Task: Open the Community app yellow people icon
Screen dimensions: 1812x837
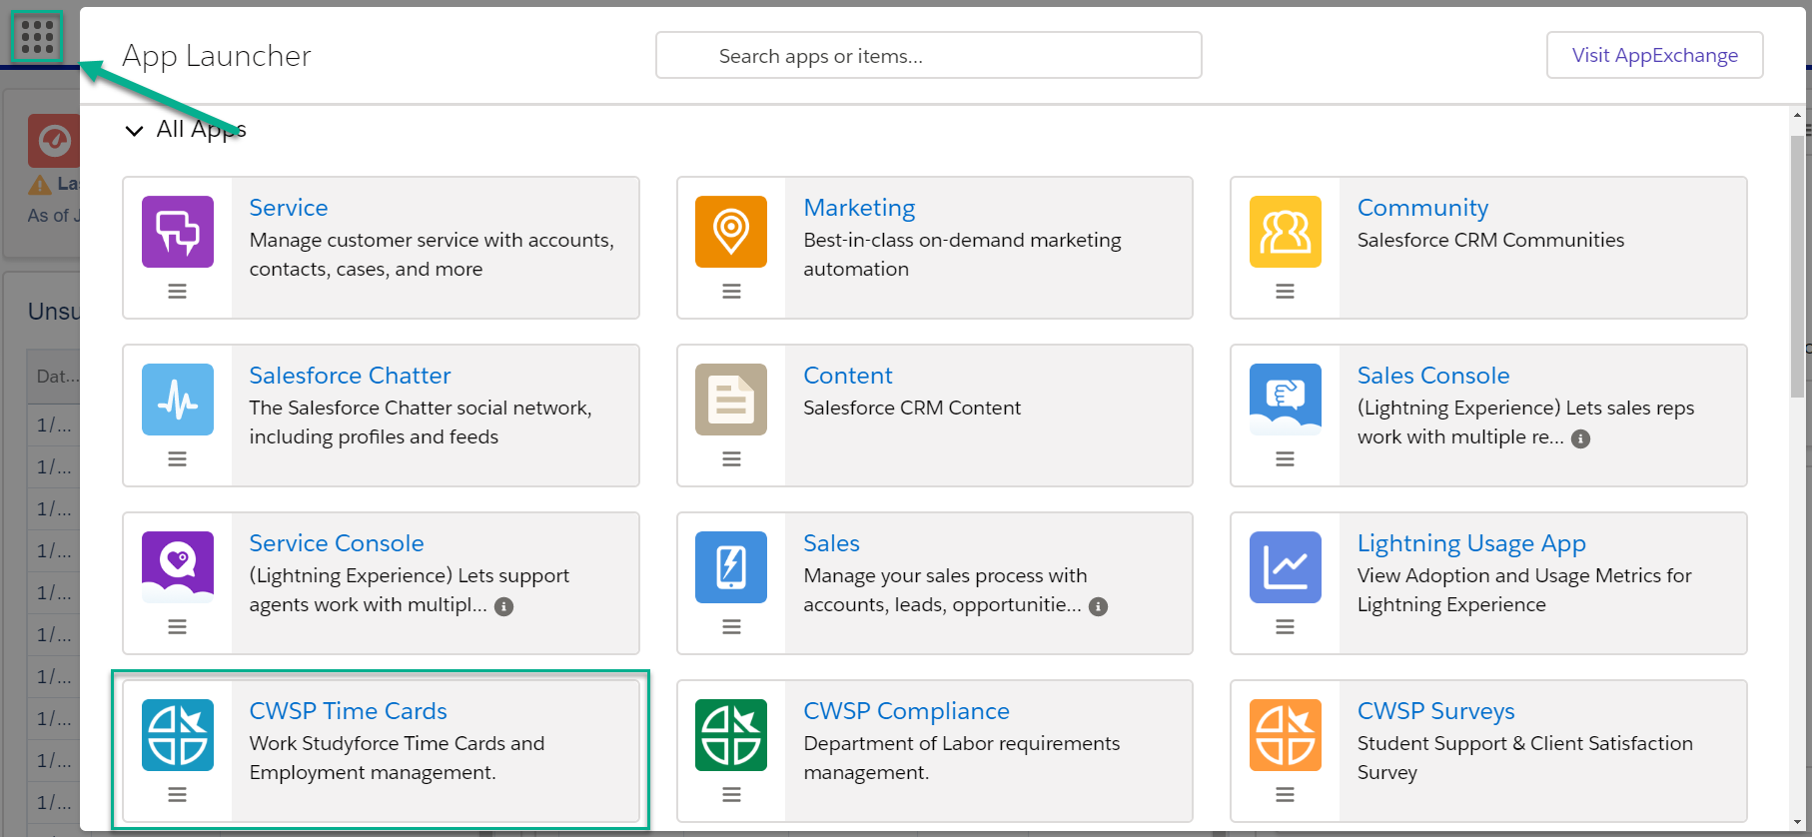Action: click(1286, 232)
